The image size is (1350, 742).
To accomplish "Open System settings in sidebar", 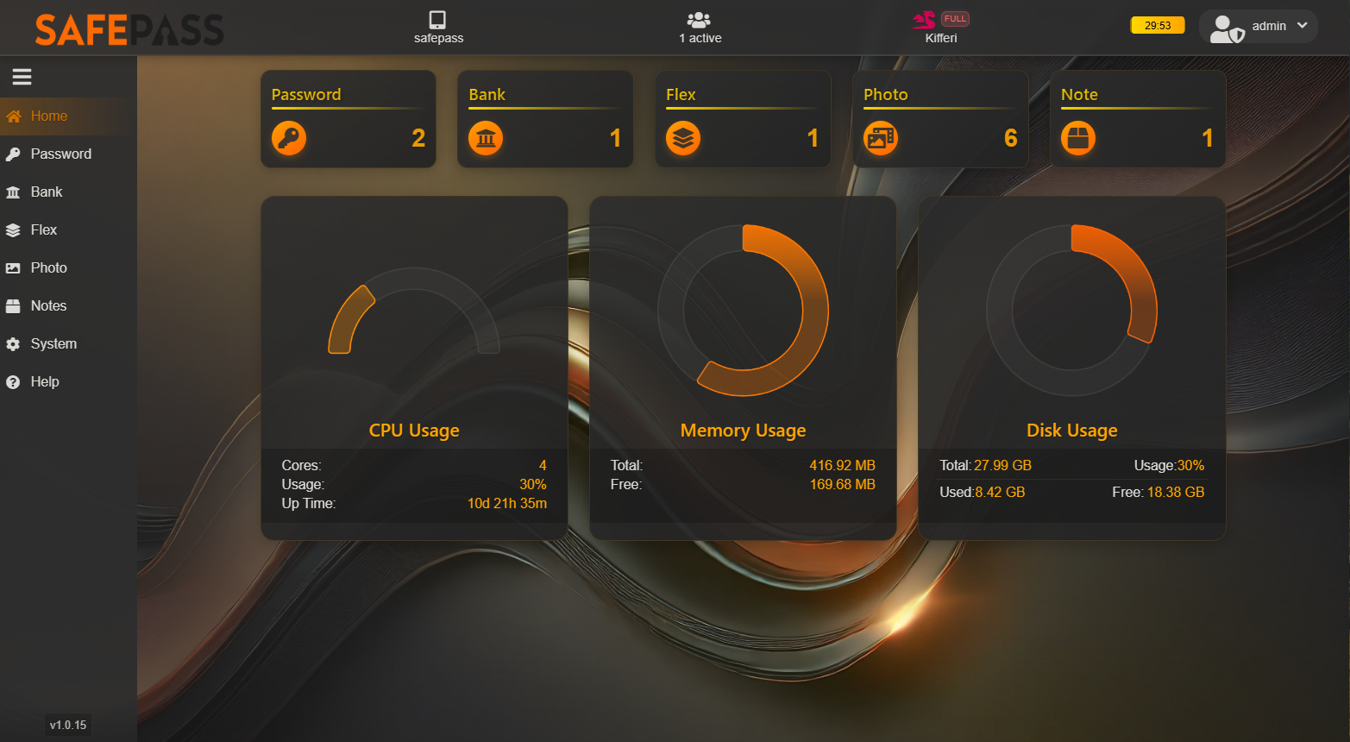I will click(53, 344).
